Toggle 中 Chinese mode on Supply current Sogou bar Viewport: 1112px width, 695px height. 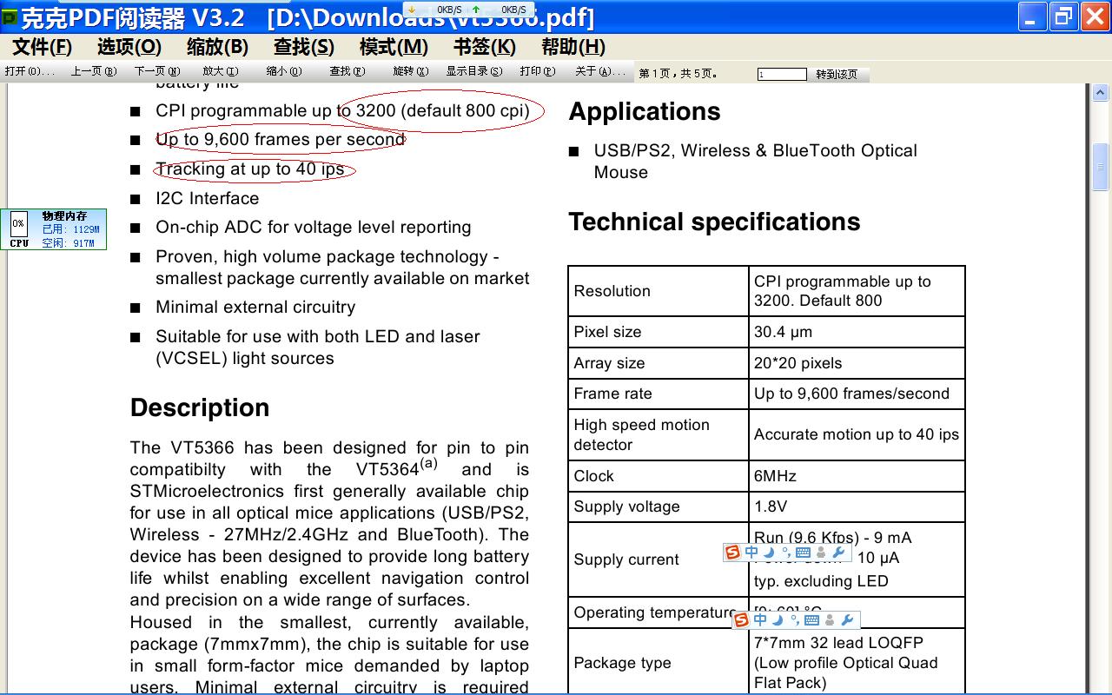(x=751, y=553)
